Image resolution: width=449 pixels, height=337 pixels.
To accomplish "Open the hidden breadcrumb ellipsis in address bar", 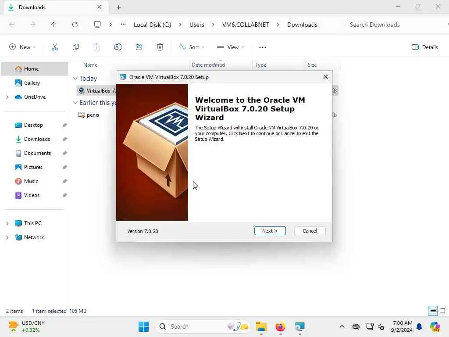I will point(123,25).
